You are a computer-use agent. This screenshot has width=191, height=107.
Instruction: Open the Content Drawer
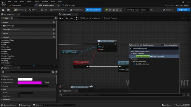pyautogui.click(x=9, y=105)
